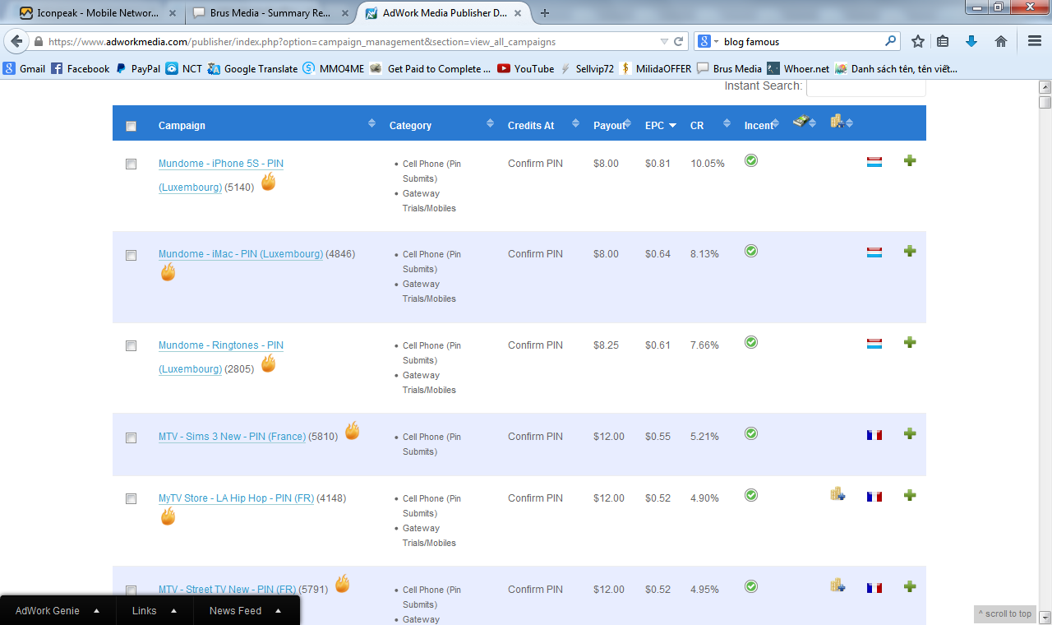
Task: Click the France flag in MTV Sims 3 row
Action: click(874, 435)
